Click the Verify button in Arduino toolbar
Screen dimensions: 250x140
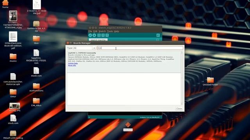tap(90, 35)
